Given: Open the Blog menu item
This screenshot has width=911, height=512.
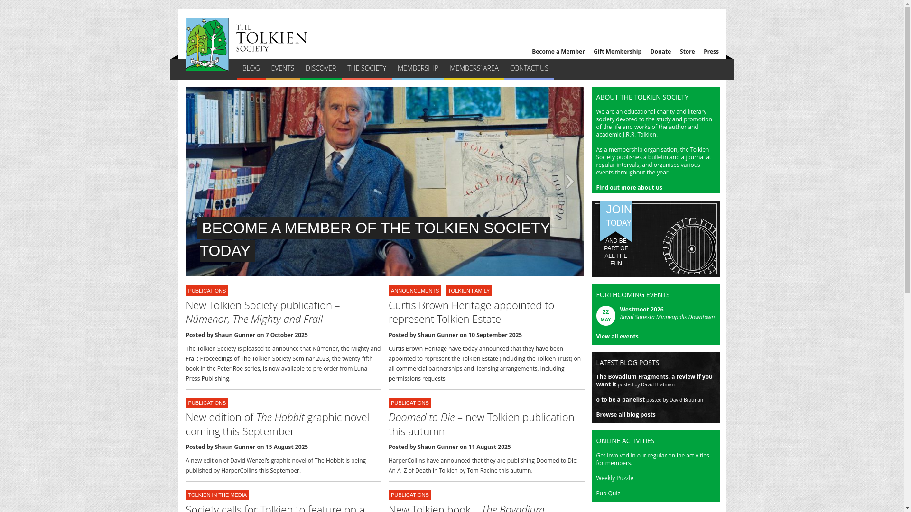Looking at the screenshot, I should pyautogui.click(x=251, y=68).
